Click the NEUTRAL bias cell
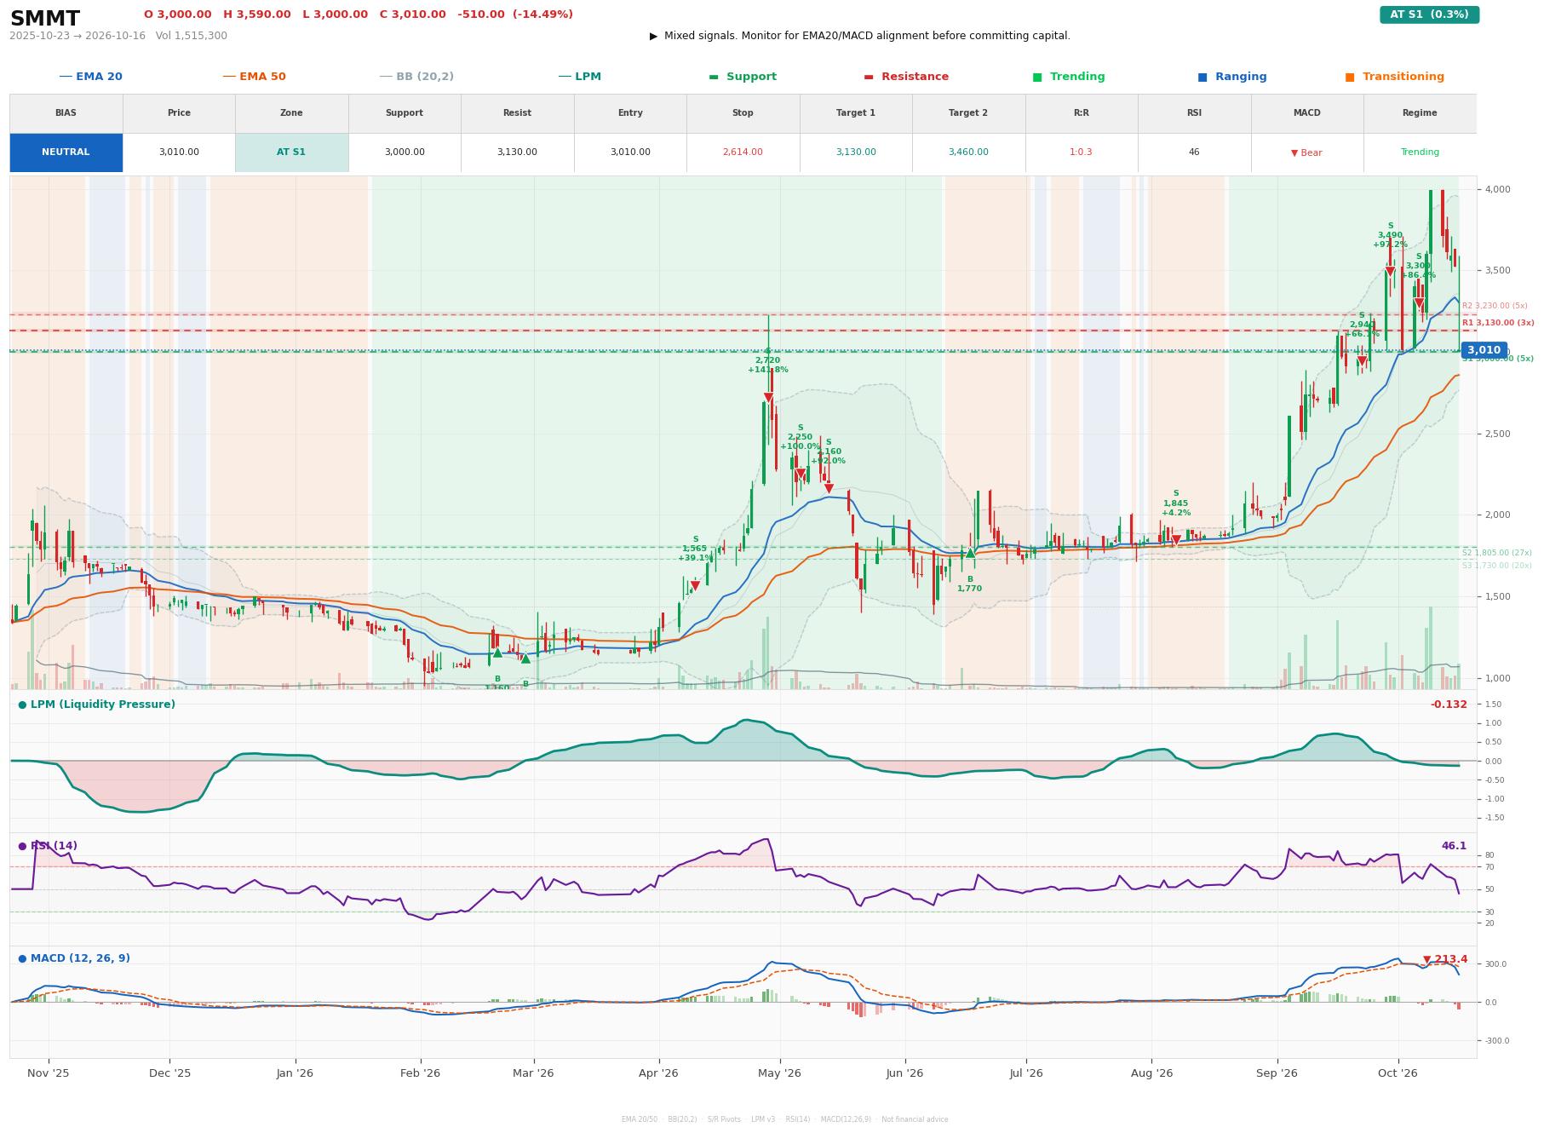Image resolution: width=1544 pixels, height=1133 pixels. (x=66, y=152)
